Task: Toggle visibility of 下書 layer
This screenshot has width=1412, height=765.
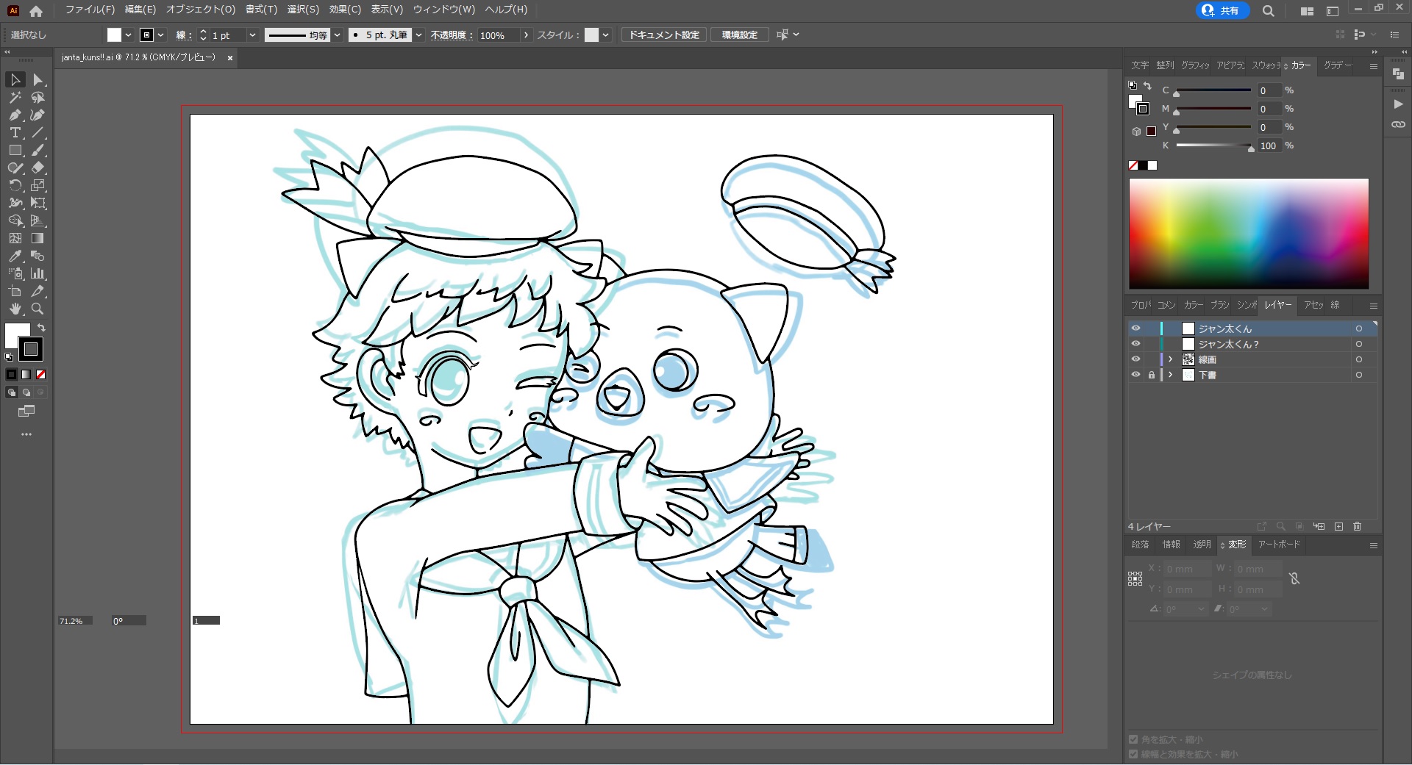Action: tap(1135, 375)
